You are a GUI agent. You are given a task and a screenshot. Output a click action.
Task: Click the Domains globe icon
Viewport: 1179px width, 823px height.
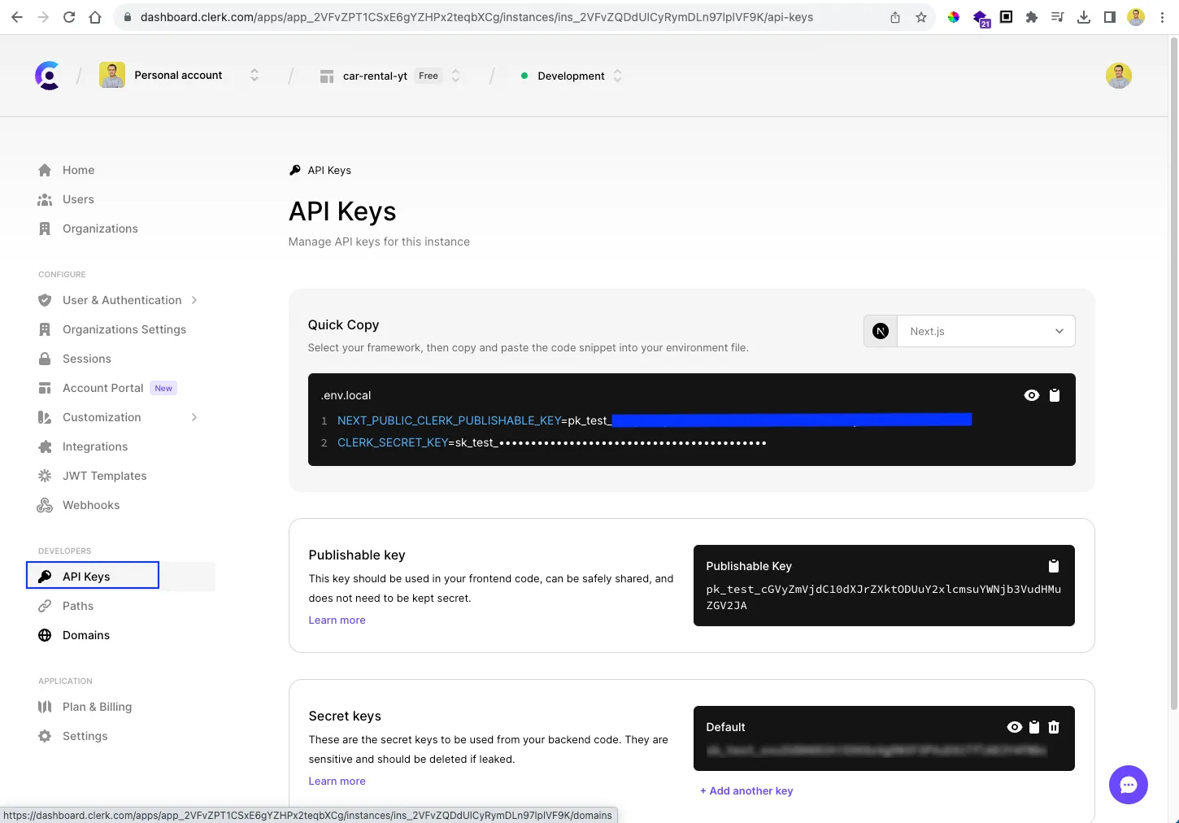[x=45, y=635]
